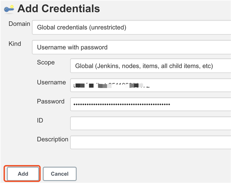231x183 pixels.
Task: Open the Domain dropdown
Action: (131, 27)
